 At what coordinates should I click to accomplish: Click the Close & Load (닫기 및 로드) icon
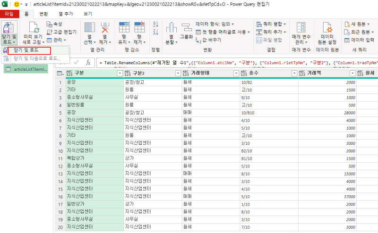[9, 28]
